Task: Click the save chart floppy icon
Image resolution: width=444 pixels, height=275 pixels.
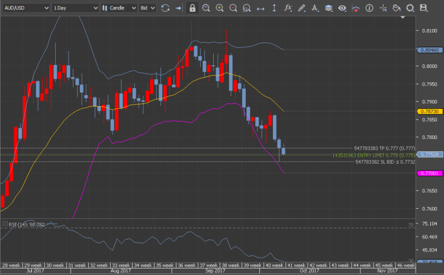Action: pyautogui.click(x=423, y=8)
